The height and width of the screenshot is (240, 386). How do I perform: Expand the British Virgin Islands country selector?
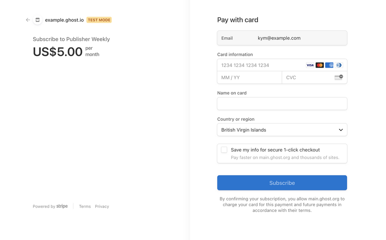(x=282, y=130)
